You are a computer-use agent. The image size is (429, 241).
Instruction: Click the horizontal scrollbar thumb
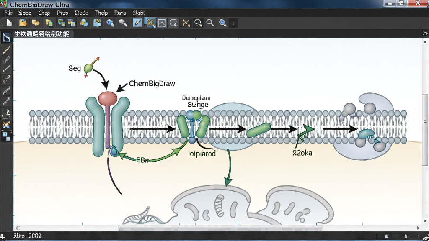tap(220, 228)
